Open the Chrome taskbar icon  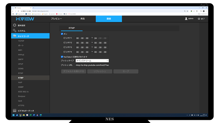[21, 115]
